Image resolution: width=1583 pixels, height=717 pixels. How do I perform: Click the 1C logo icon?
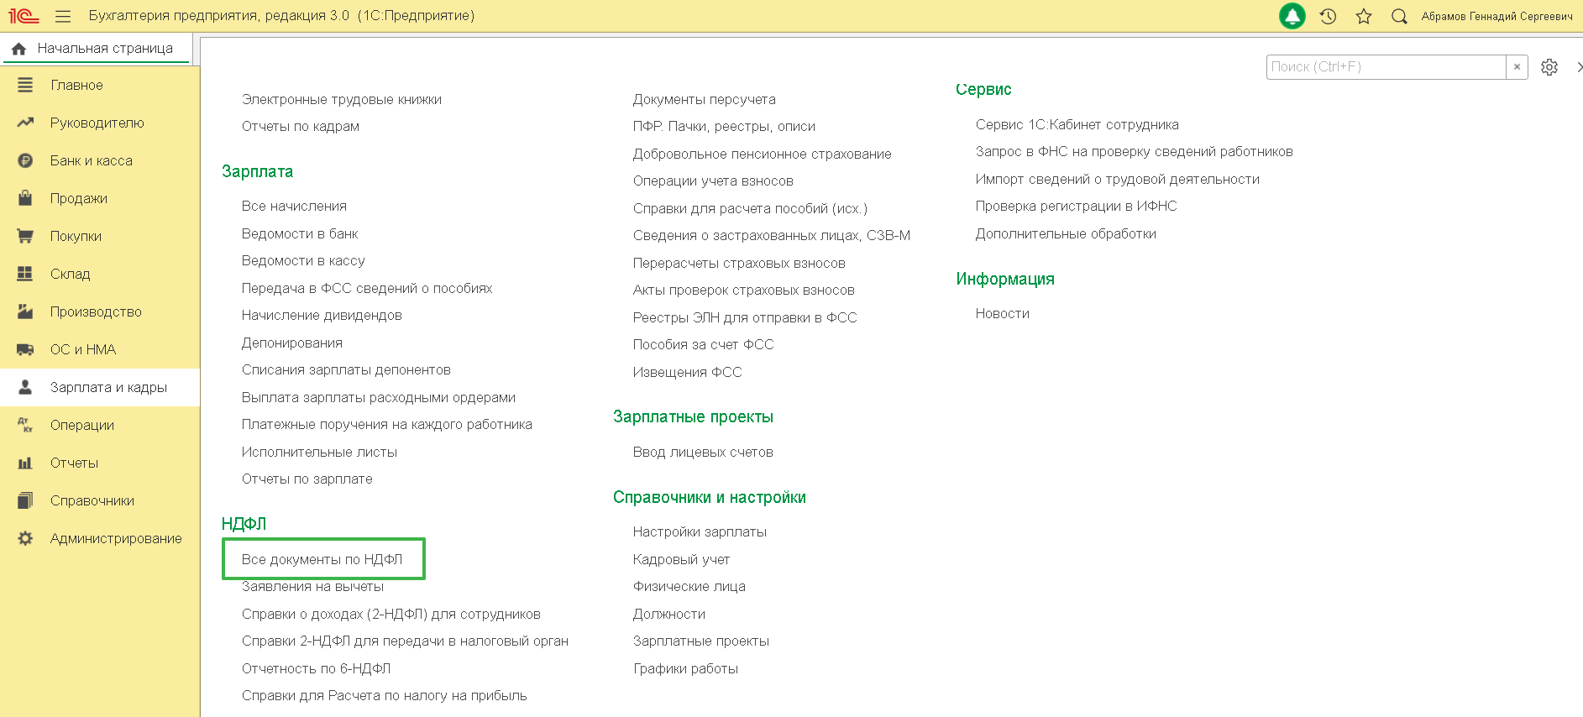point(24,16)
